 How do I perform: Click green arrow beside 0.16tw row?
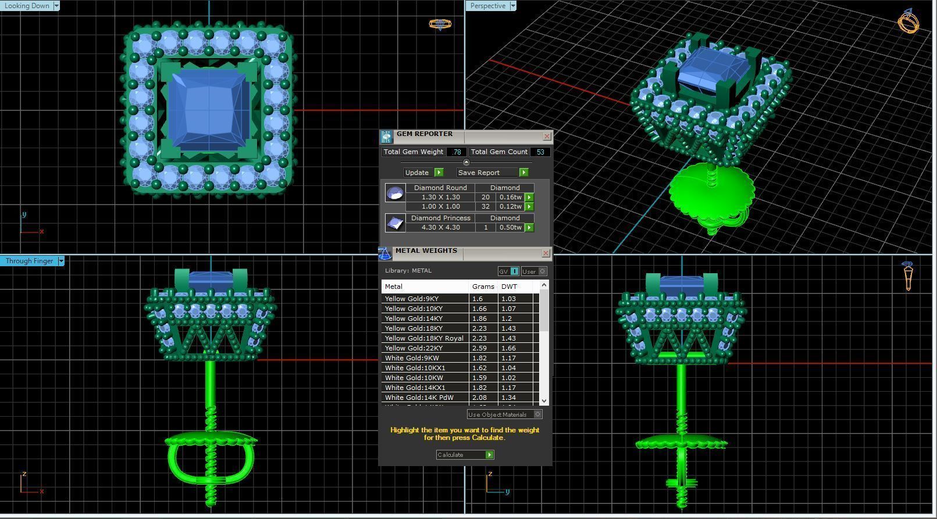click(x=529, y=197)
